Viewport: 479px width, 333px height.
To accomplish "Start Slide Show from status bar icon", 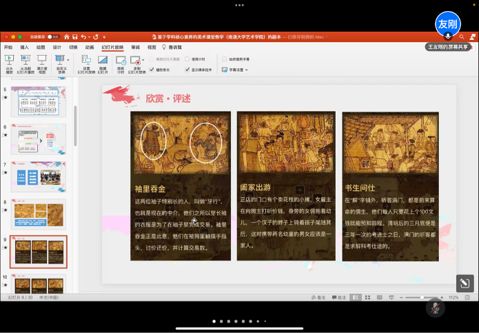I will 391,297.
